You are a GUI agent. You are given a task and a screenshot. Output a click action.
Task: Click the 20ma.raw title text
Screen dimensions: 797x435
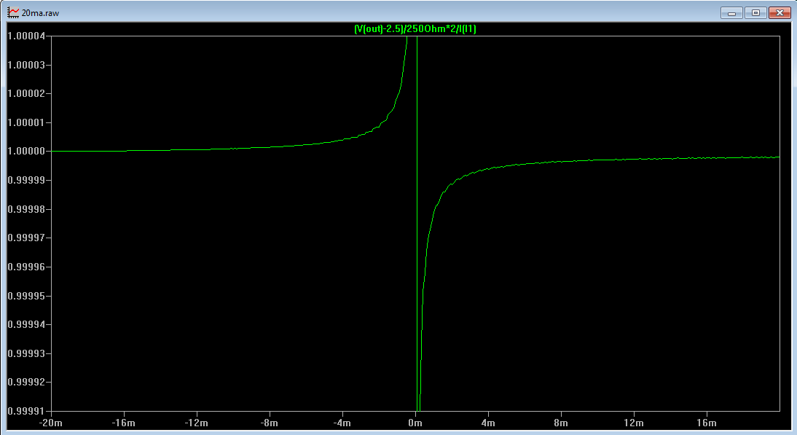(40, 13)
